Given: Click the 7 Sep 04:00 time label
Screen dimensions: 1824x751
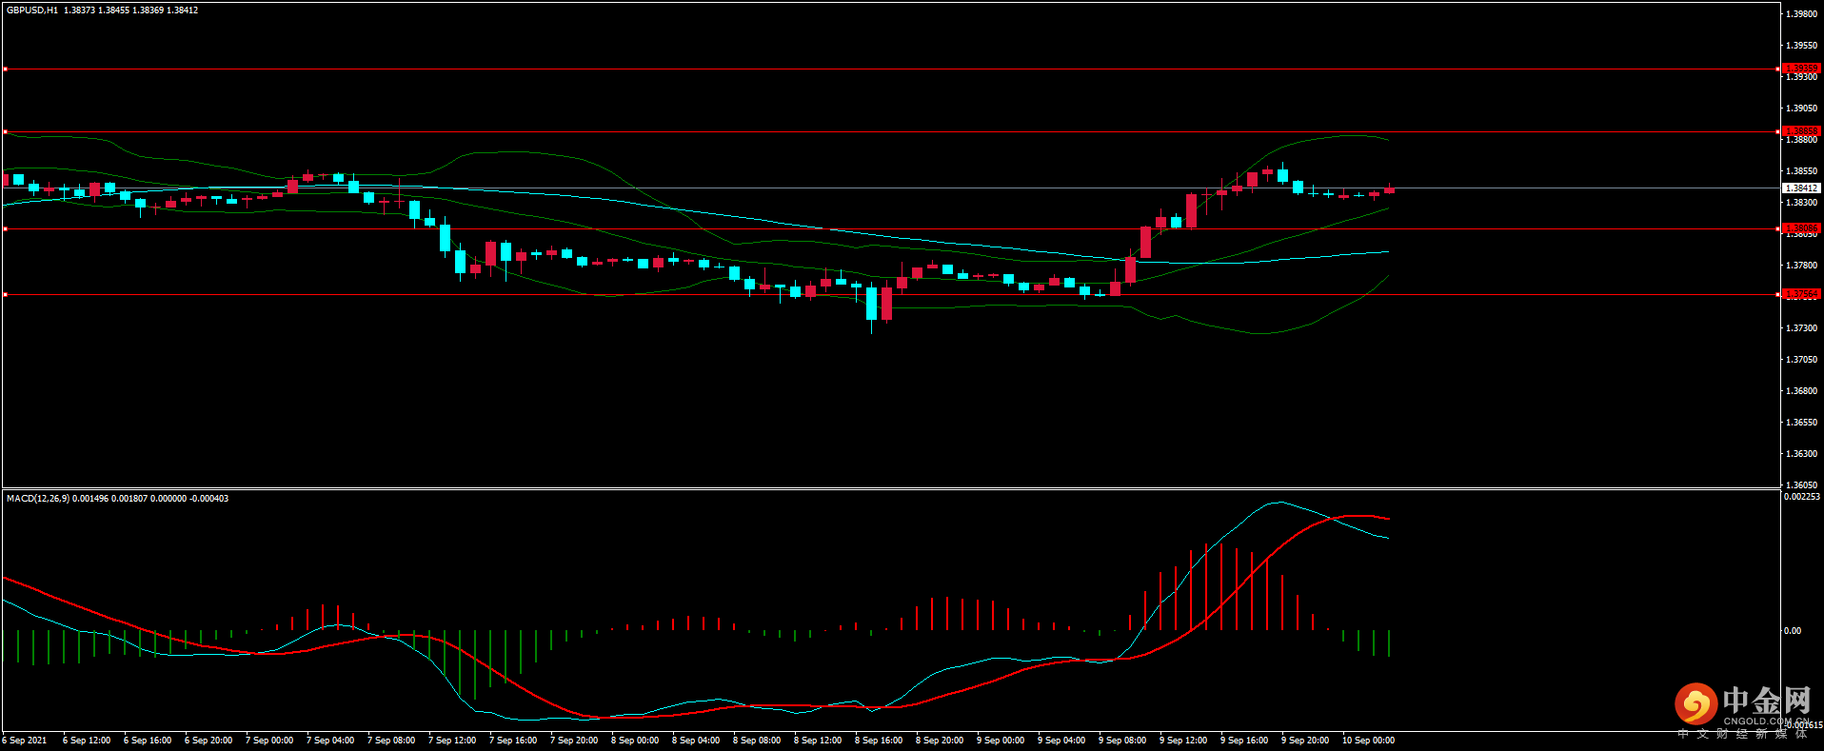Looking at the screenshot, I should click(330, 741).
